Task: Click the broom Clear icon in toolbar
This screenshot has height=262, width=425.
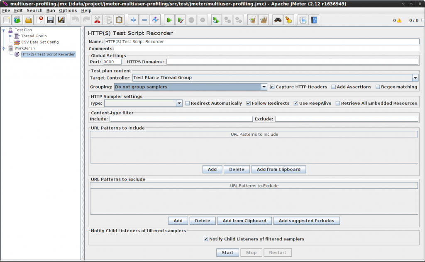Action: pos(288,19)
